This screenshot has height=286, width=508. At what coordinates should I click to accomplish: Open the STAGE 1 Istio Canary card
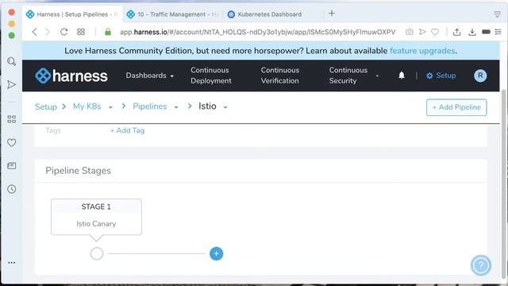coord(96,217)
